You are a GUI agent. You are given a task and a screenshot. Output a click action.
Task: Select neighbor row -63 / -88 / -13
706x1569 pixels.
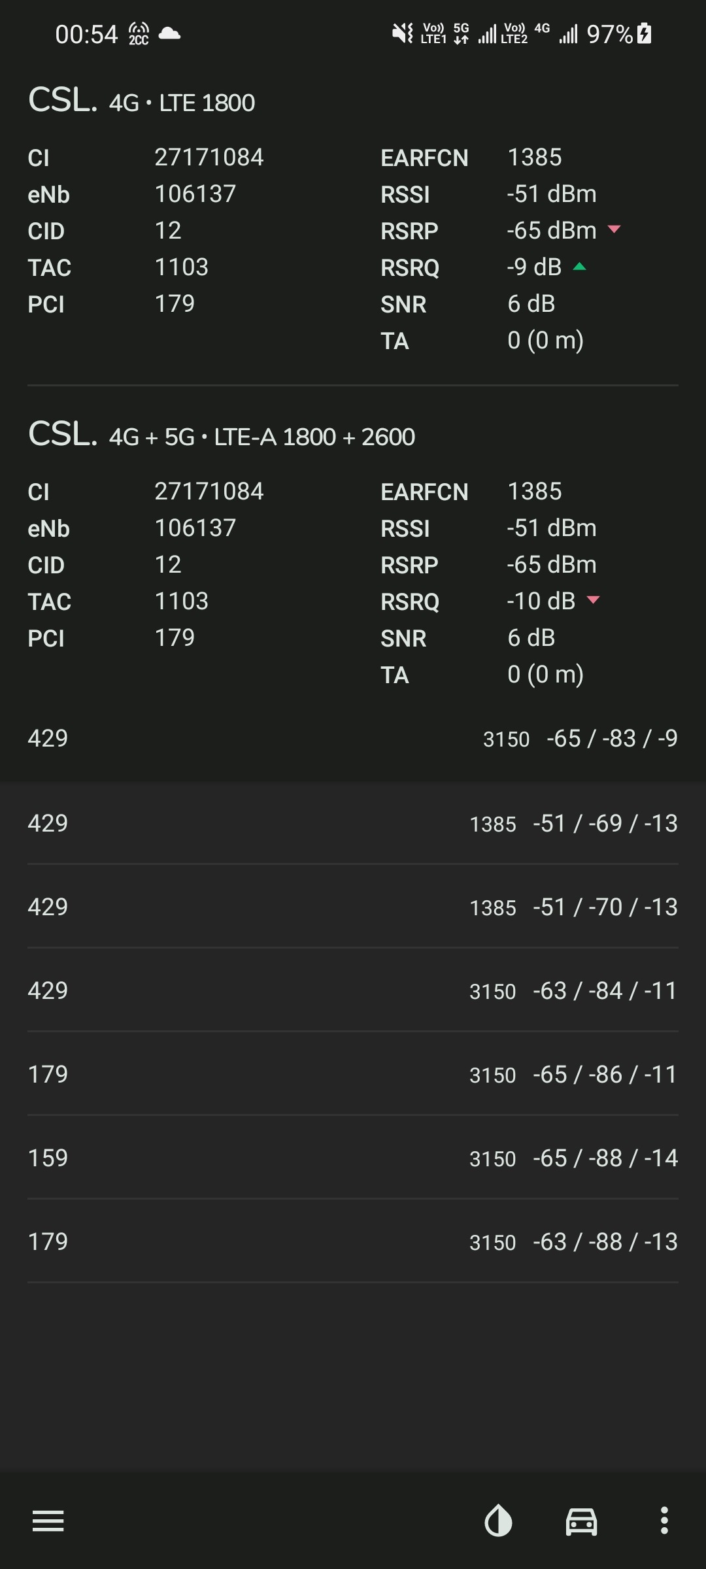(353, 1241)
